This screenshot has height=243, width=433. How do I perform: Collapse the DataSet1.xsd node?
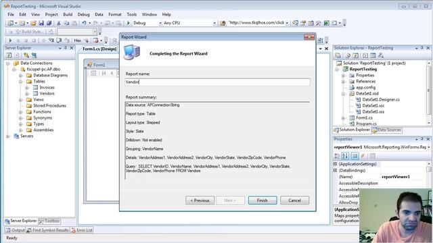343,94
